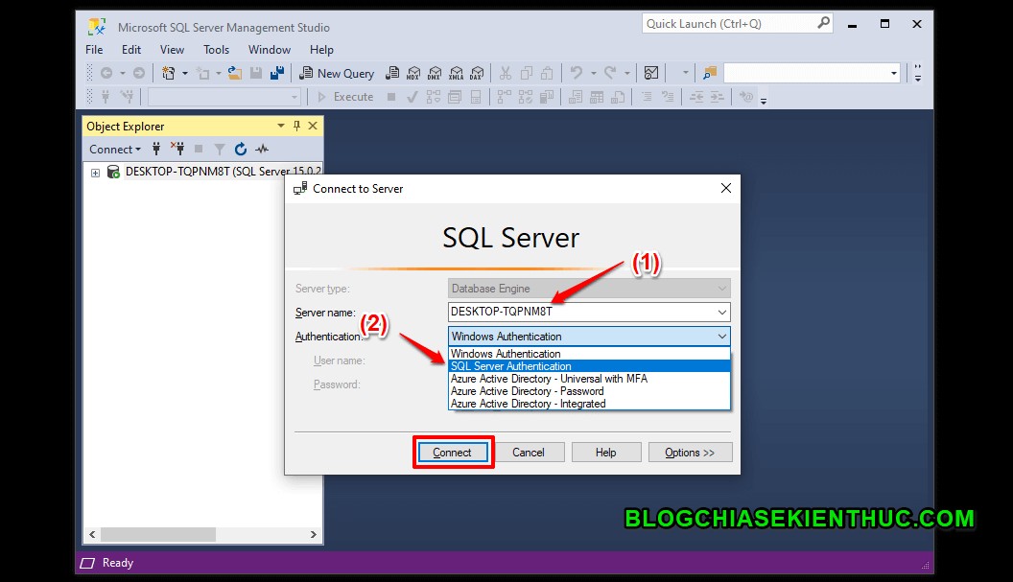This screenshot has height=582, width=1013.
Task: Open a new XMLA query
Action: pos(457,73)
